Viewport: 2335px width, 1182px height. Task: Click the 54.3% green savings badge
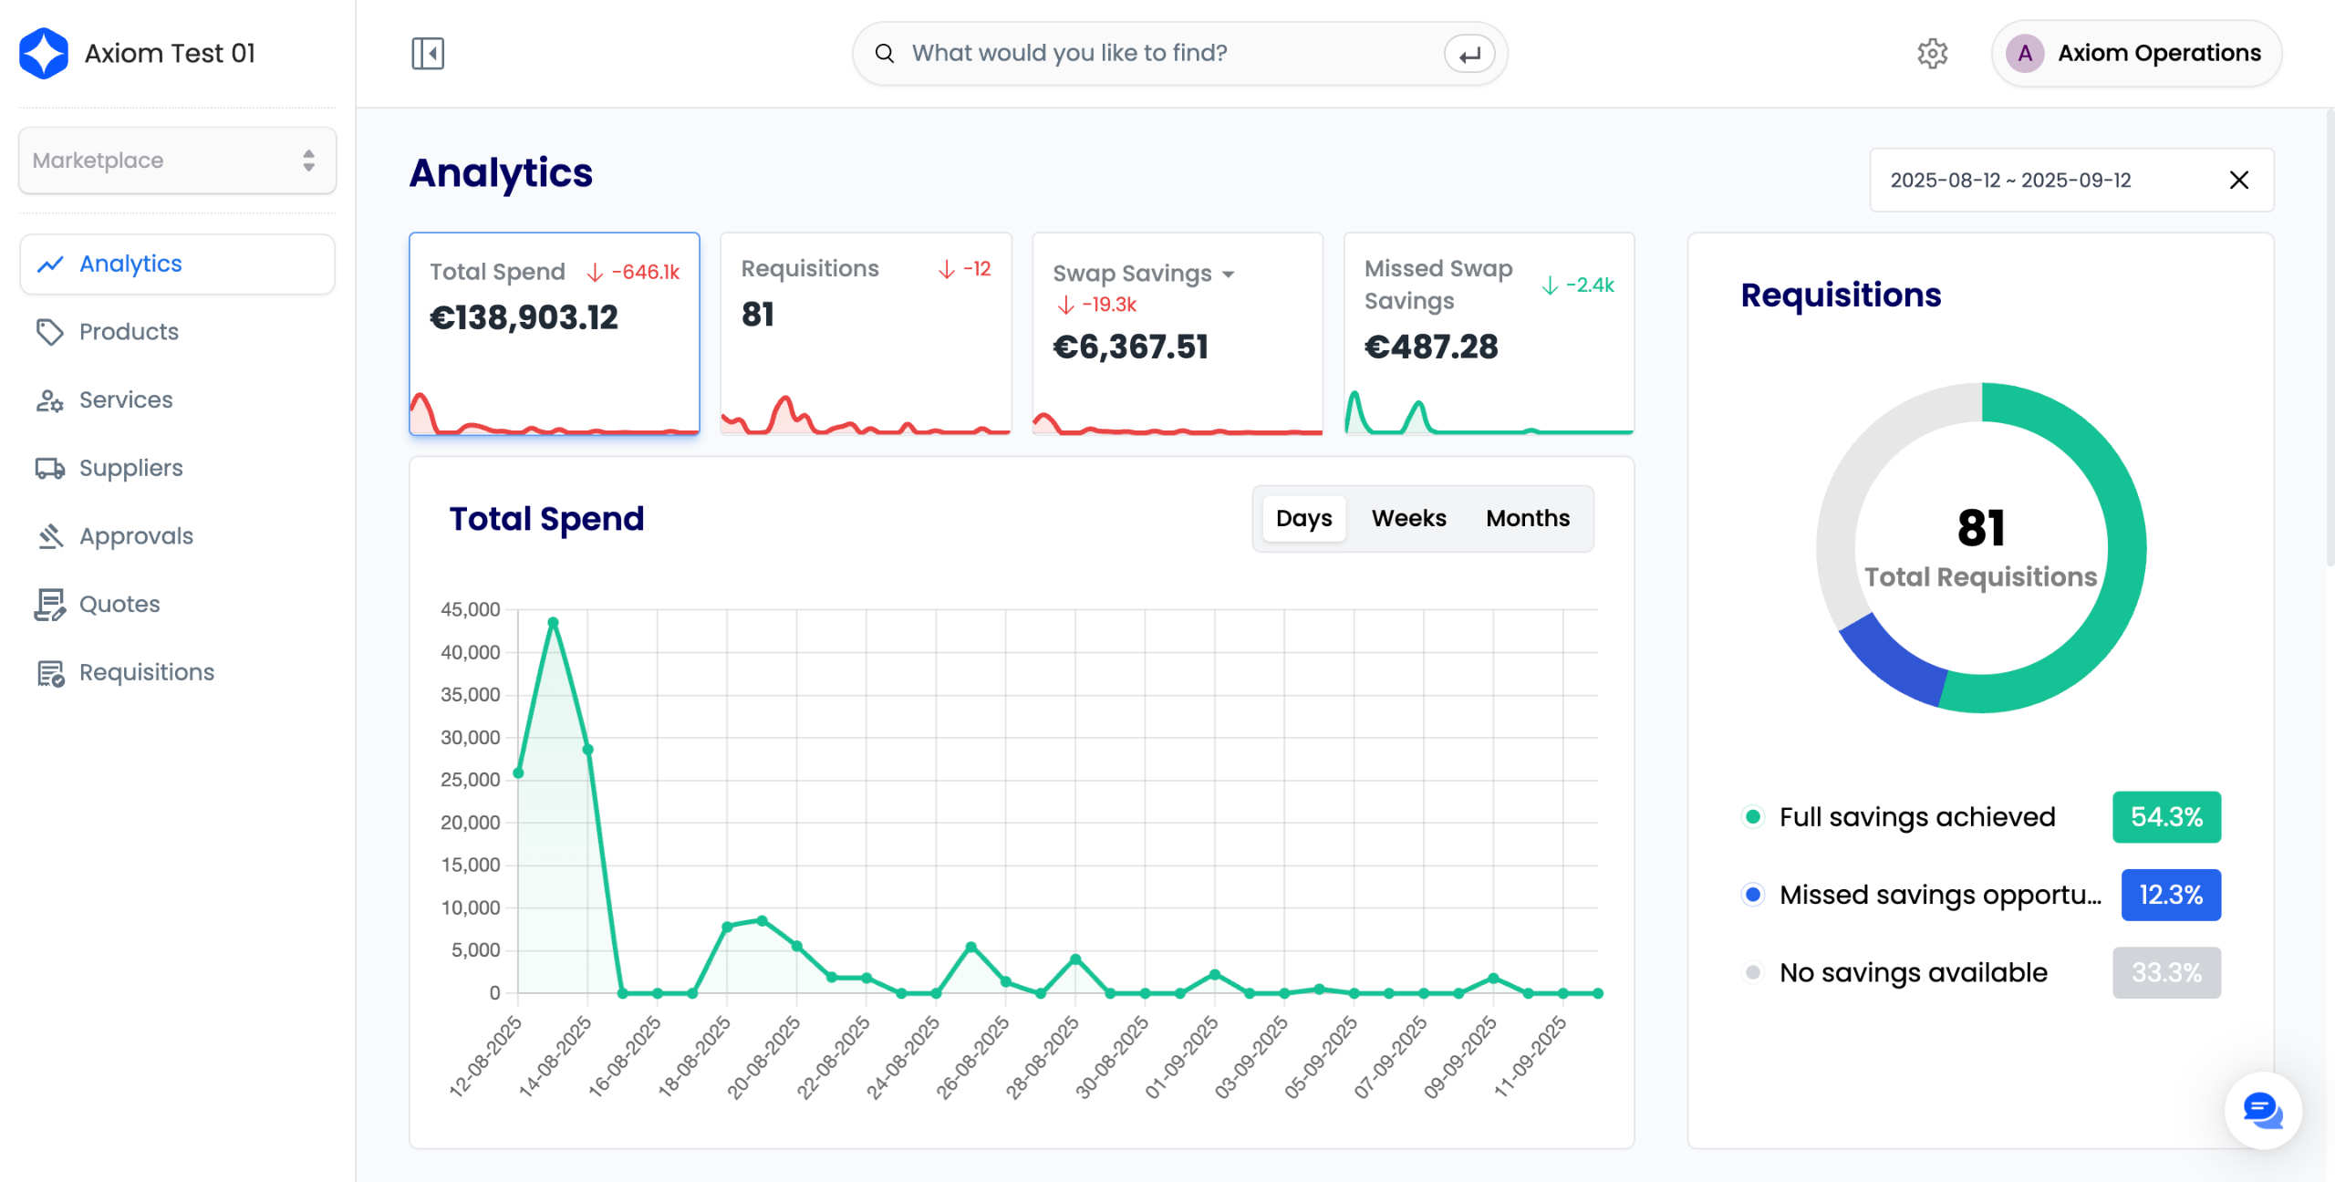click(2166, 816)
